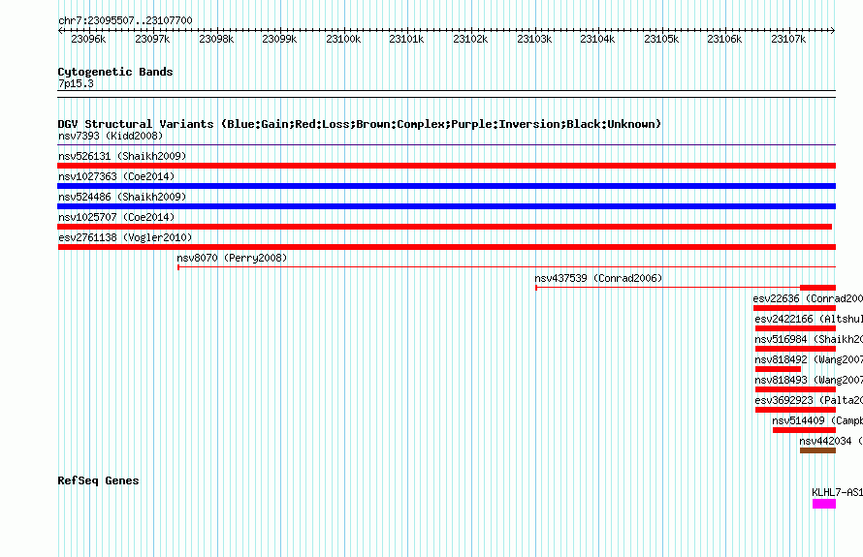The image size is (863, 557).
Task: Open esv2761138 (Vogler2010) variant label
Action: pos(125,237)
